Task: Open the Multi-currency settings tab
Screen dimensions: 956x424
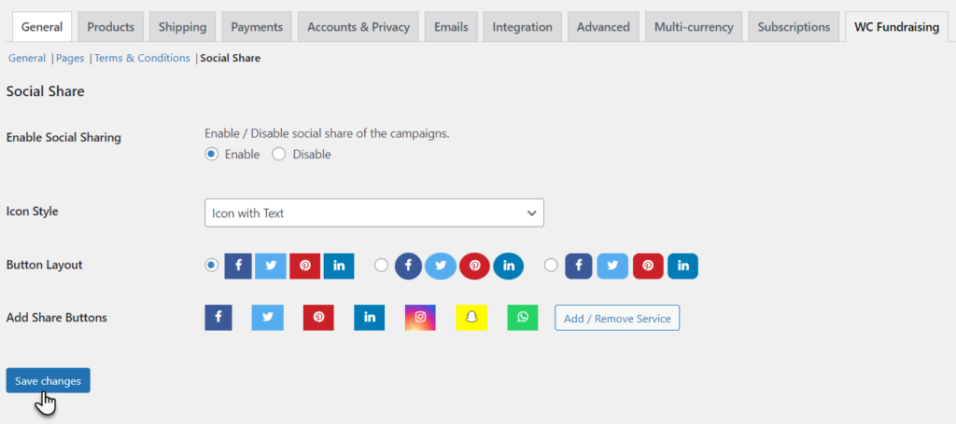Action: [694, 27]
